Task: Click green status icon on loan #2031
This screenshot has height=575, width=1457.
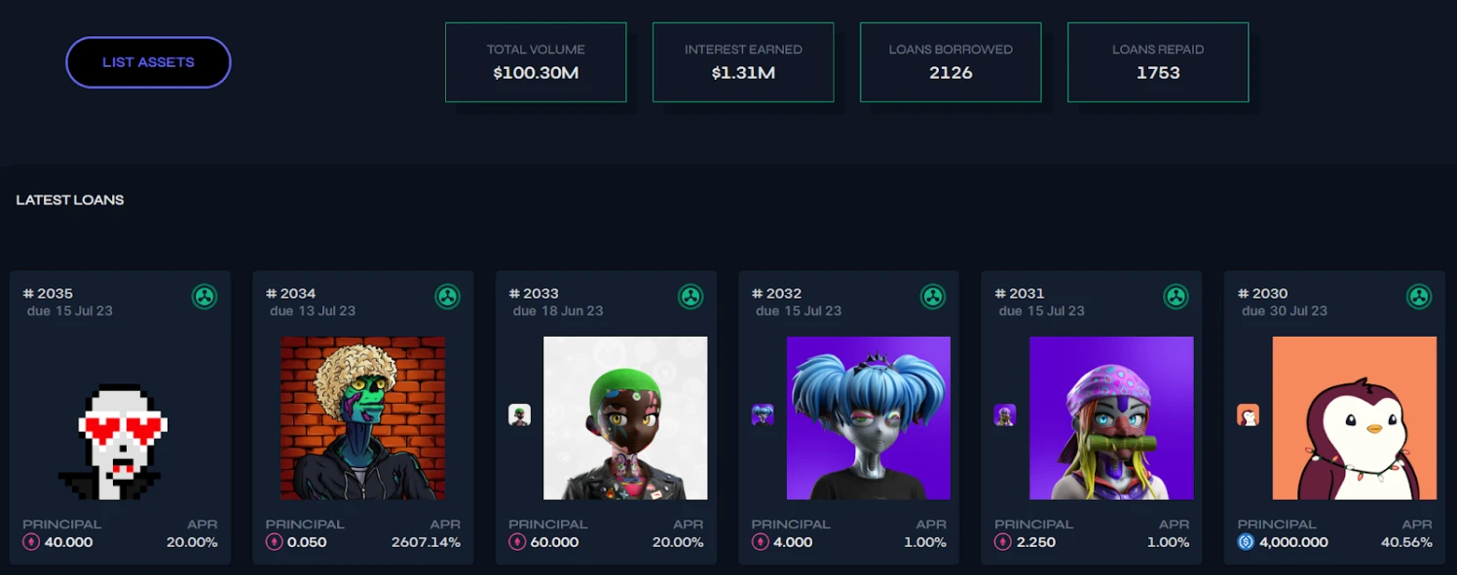Action: 1177,297
